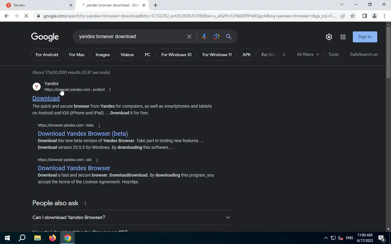Open the browser side panel icon
This screenshot has width=391, height=244.
tap(364, 16)
